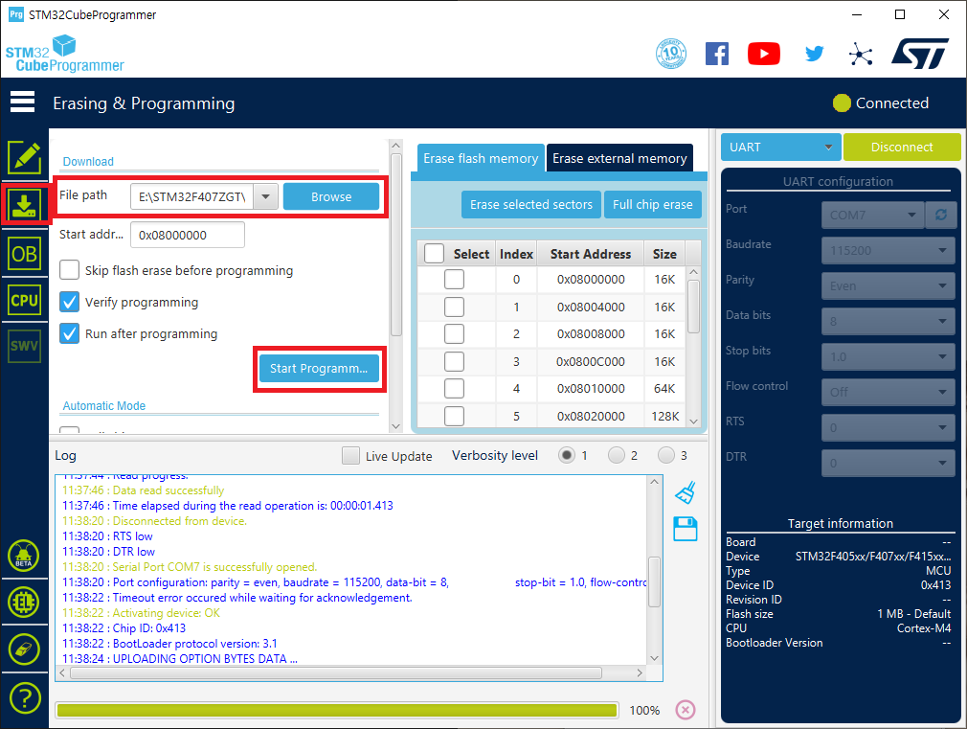Open the hamburger main menu
The width and height of the screenshot is (967, 729).
(x=22, y=103)
